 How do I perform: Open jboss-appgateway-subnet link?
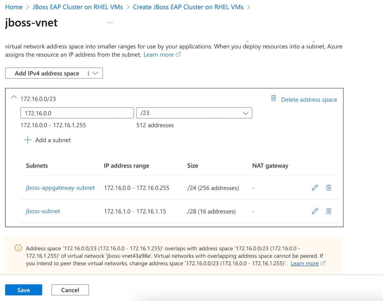[x=60, y=188]
